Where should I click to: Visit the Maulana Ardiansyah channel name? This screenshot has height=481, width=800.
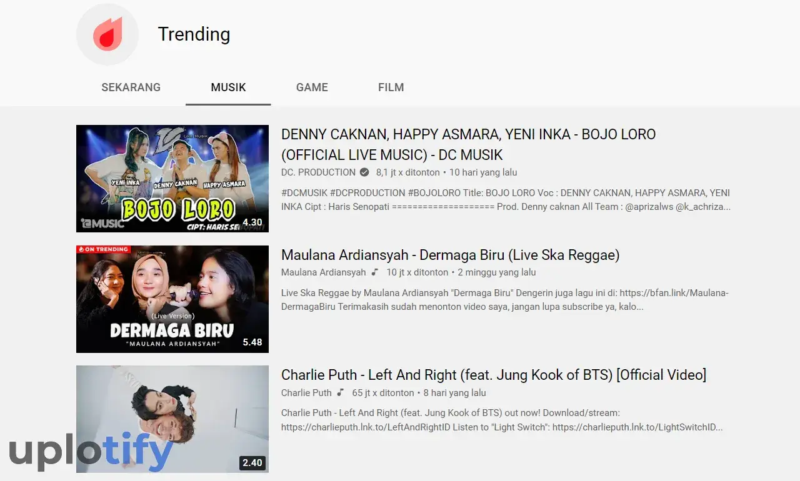coord(324,272)
